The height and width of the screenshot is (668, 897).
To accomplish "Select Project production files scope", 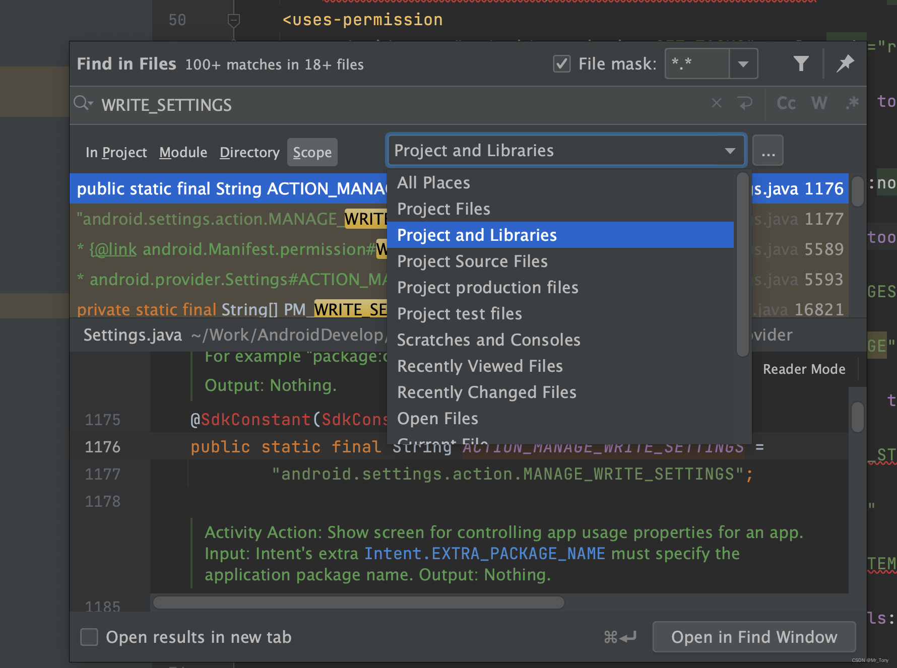I will click(x=560, y=287).
